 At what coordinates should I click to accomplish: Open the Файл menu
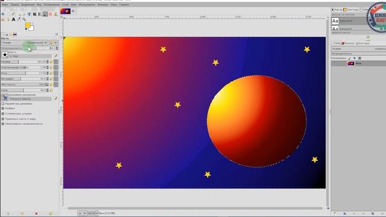pos(5,4)
